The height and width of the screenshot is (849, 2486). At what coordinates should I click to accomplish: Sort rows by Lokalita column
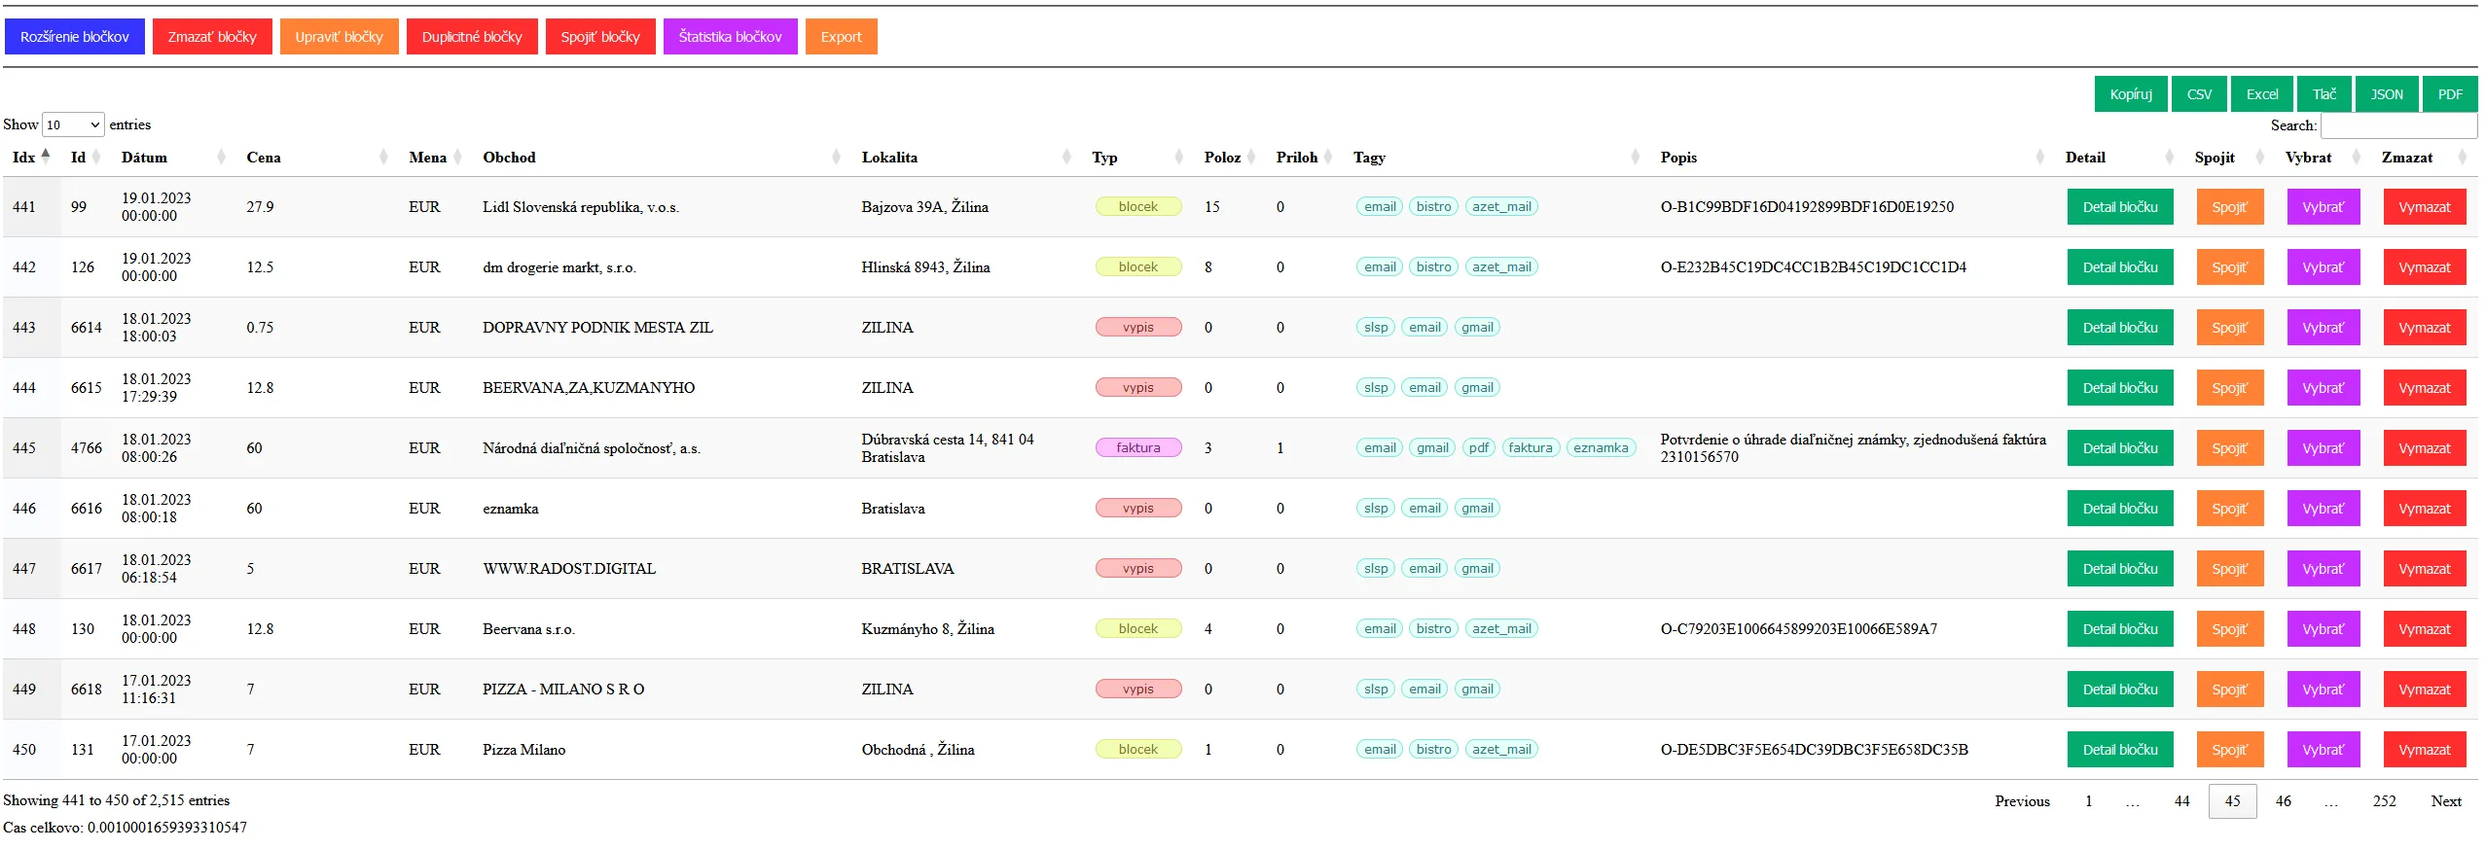(889, 158)
